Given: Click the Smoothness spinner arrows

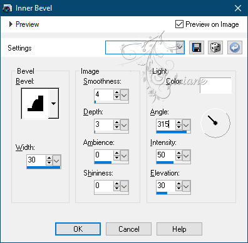Looking at the screenshot, I should 116,95.
